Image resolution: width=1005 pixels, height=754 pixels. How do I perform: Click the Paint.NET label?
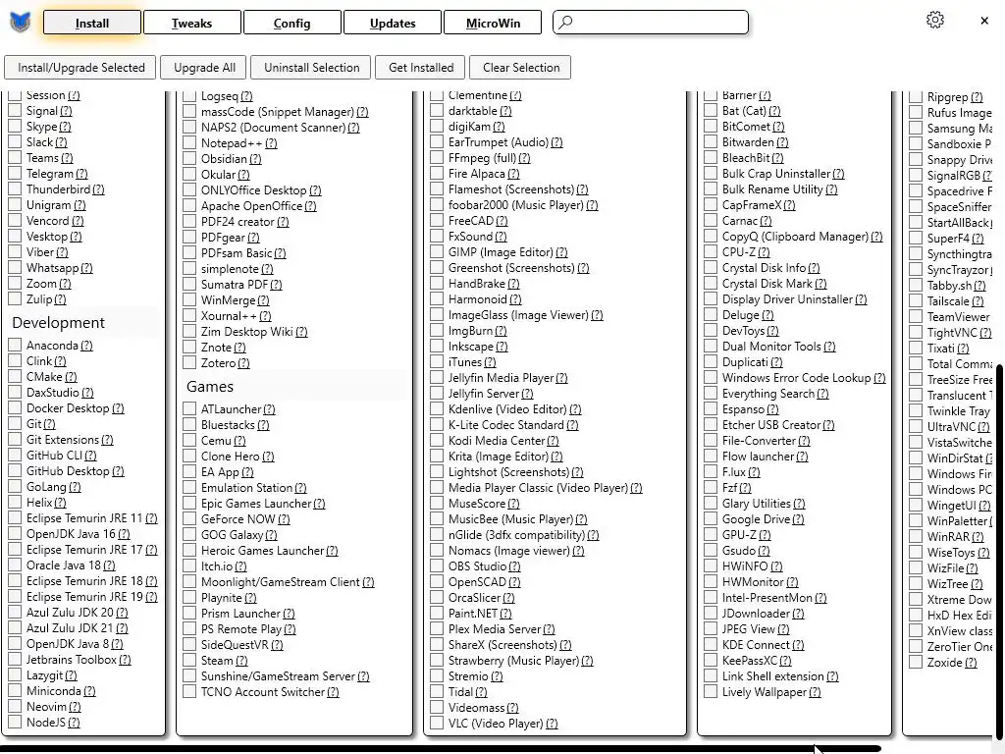(x=474, y=613)
